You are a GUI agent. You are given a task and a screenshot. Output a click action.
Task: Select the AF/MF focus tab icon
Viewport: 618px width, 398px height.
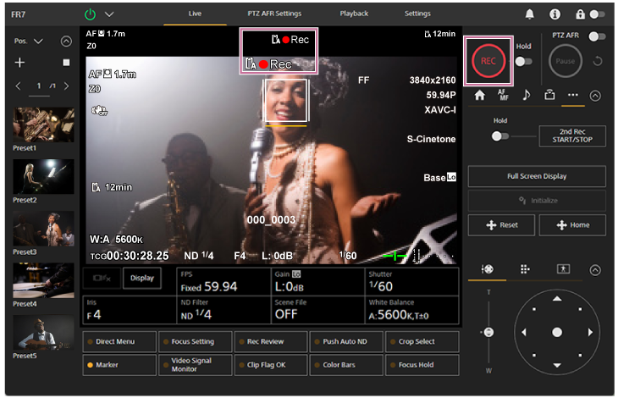503,95
